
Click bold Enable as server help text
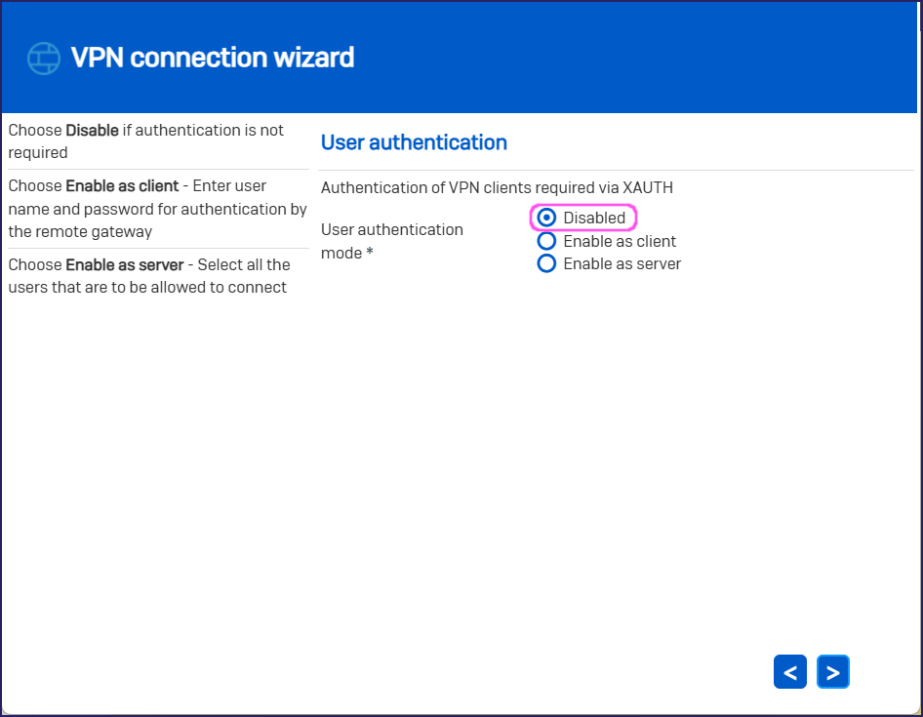point(124,264)
